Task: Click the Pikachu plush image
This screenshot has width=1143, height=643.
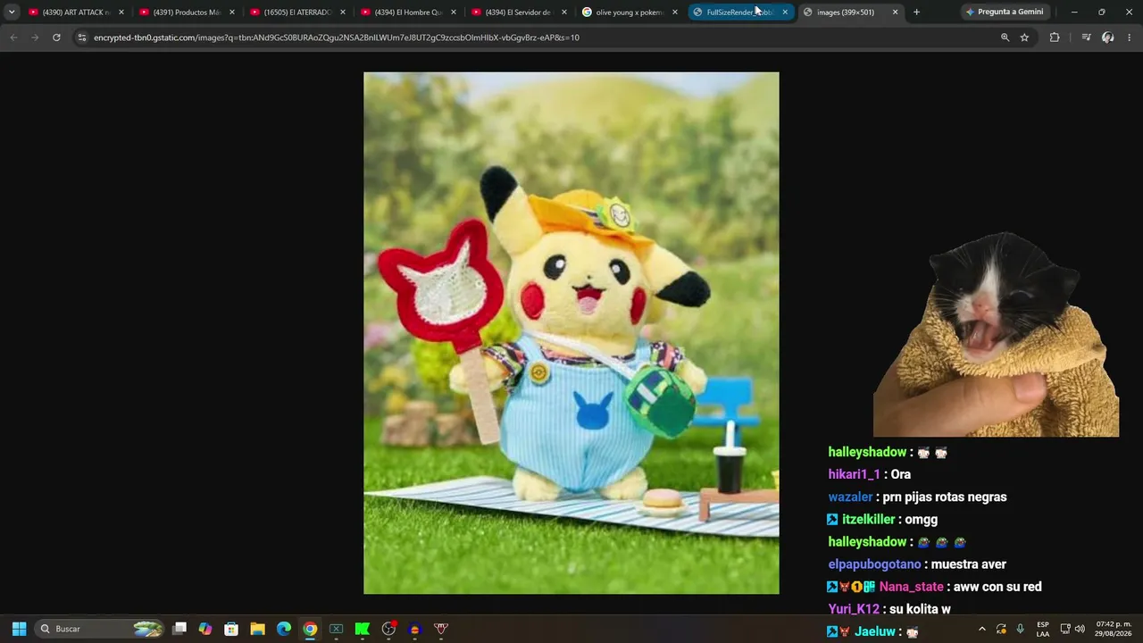Action: click(x=571, y=333)
